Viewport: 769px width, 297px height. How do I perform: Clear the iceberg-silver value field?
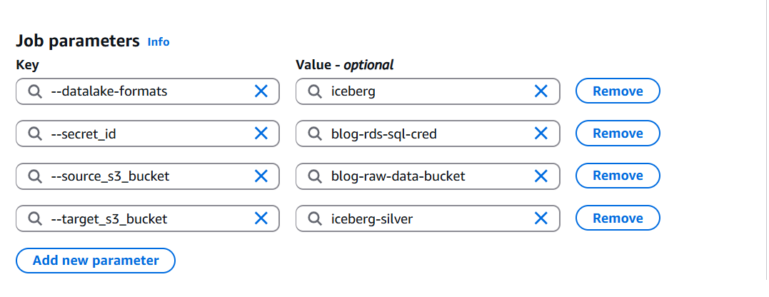point(541,218)
